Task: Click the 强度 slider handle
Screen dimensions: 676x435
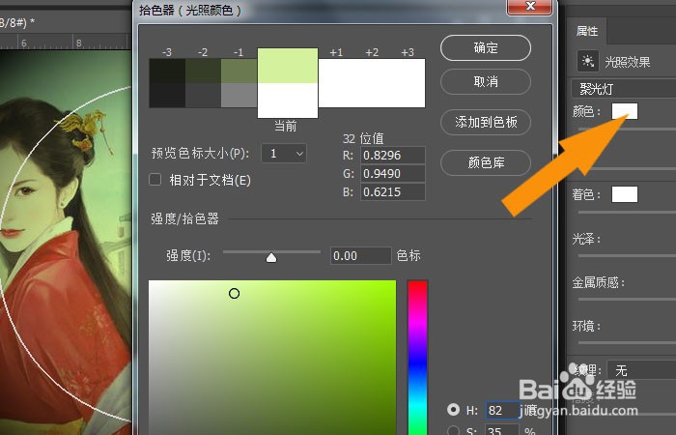Action: [x=271, y=258]
